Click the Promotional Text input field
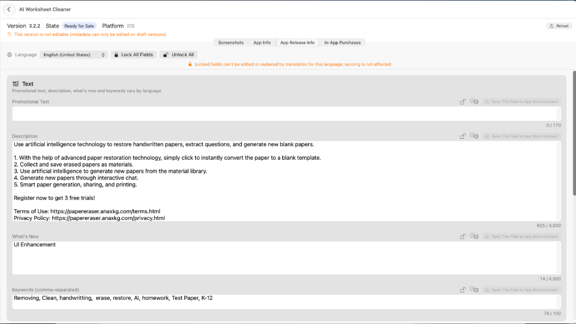Image resolution: width=576 pixels, height=324 pixels. pyautogui.click(x=286, y=114)
